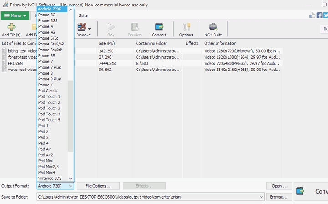Choose iPhone 8 Plus preset

(52, 79)
